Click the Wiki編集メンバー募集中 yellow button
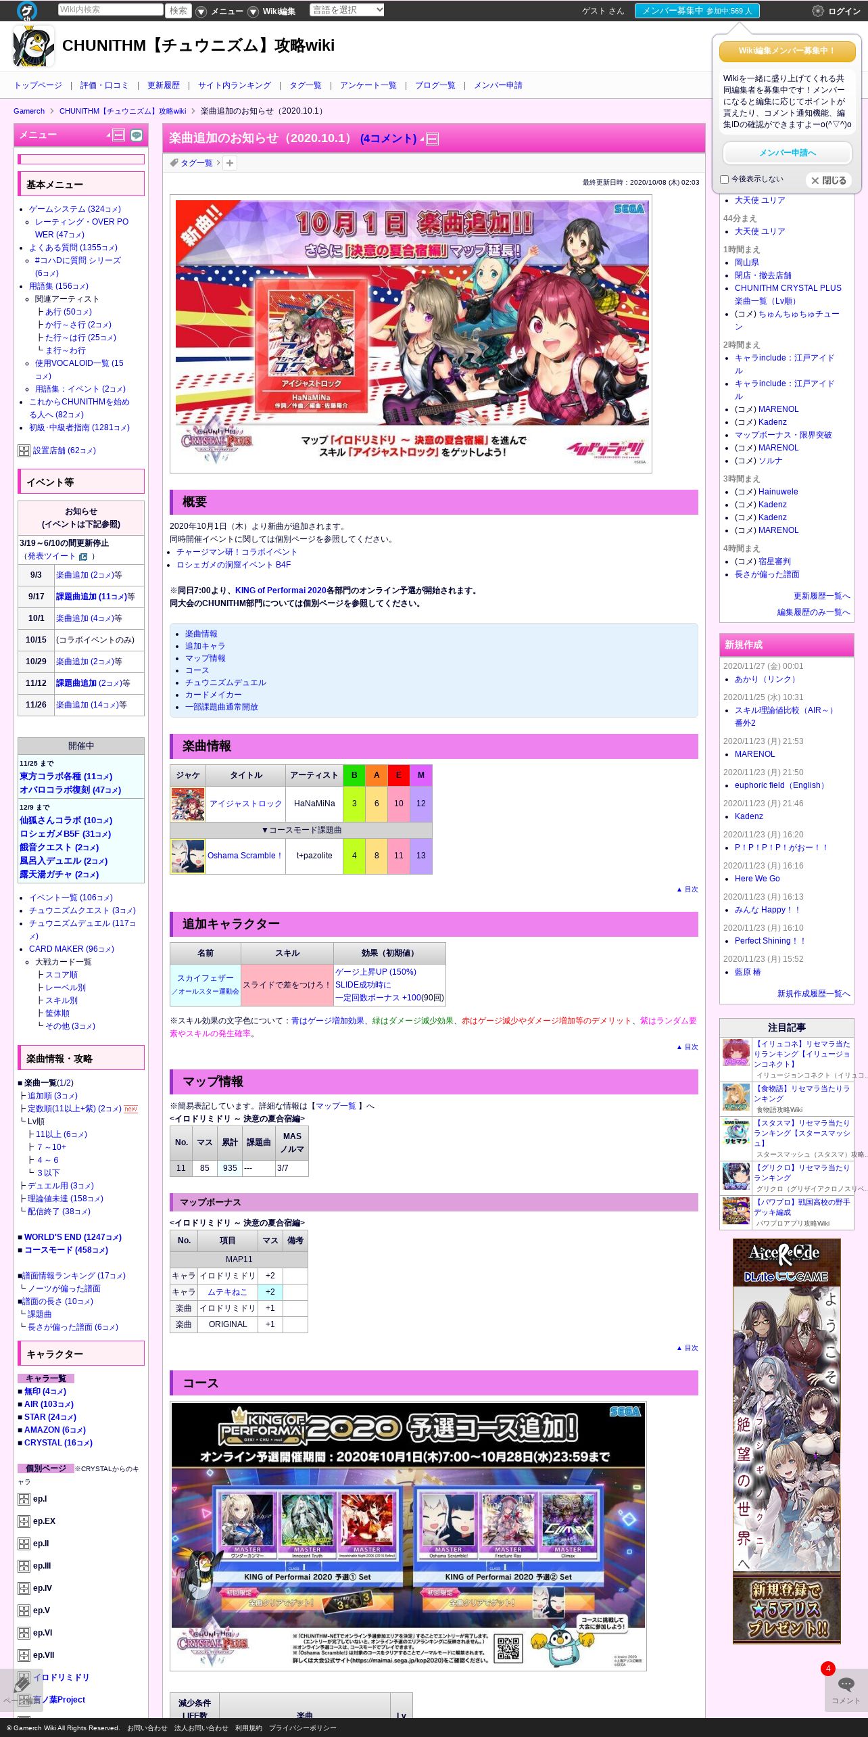 [x=788, y=51]
